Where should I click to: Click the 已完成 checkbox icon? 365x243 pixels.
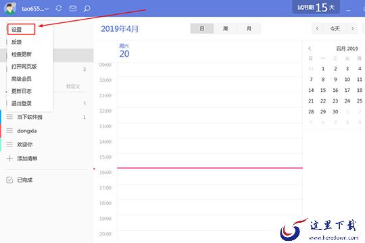click(9, 180)
